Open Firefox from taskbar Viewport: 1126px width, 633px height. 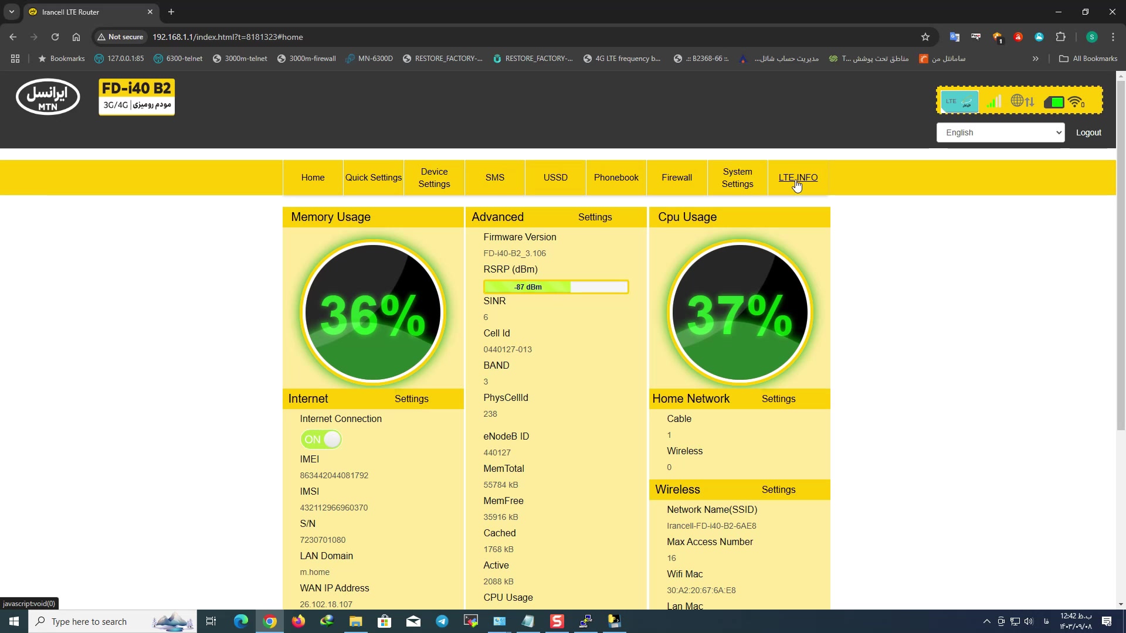point(299,621)
